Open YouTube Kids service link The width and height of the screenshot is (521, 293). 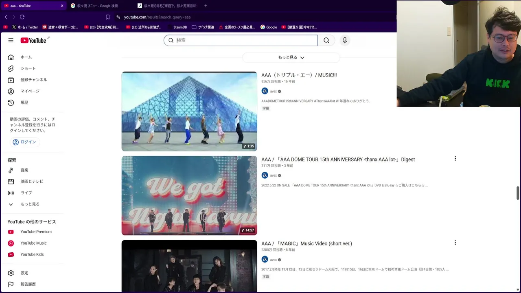tap(33, 255)
